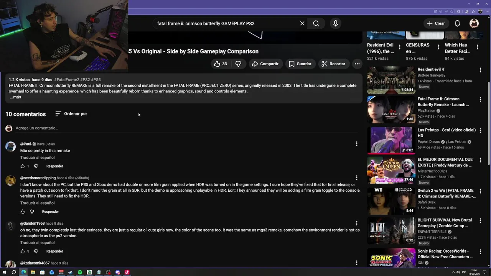Image resolution: width=491 pixels, height=276 pixels.
Task: Open @needsmoreclipping channel link
Action: click(x=38, y=178)
